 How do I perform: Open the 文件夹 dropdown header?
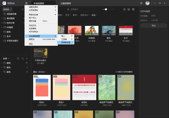[x=7, y=9]
